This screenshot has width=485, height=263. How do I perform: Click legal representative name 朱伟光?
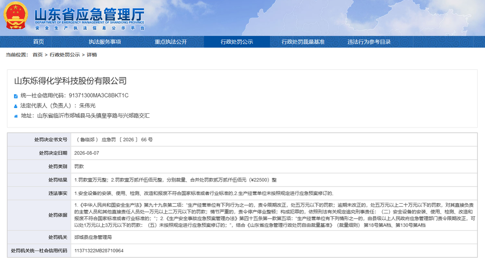pos(88,106)
